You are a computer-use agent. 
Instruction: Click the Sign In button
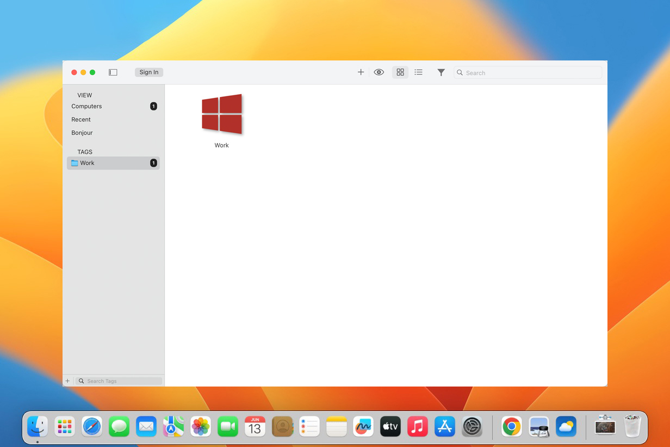tap(149, 72)
